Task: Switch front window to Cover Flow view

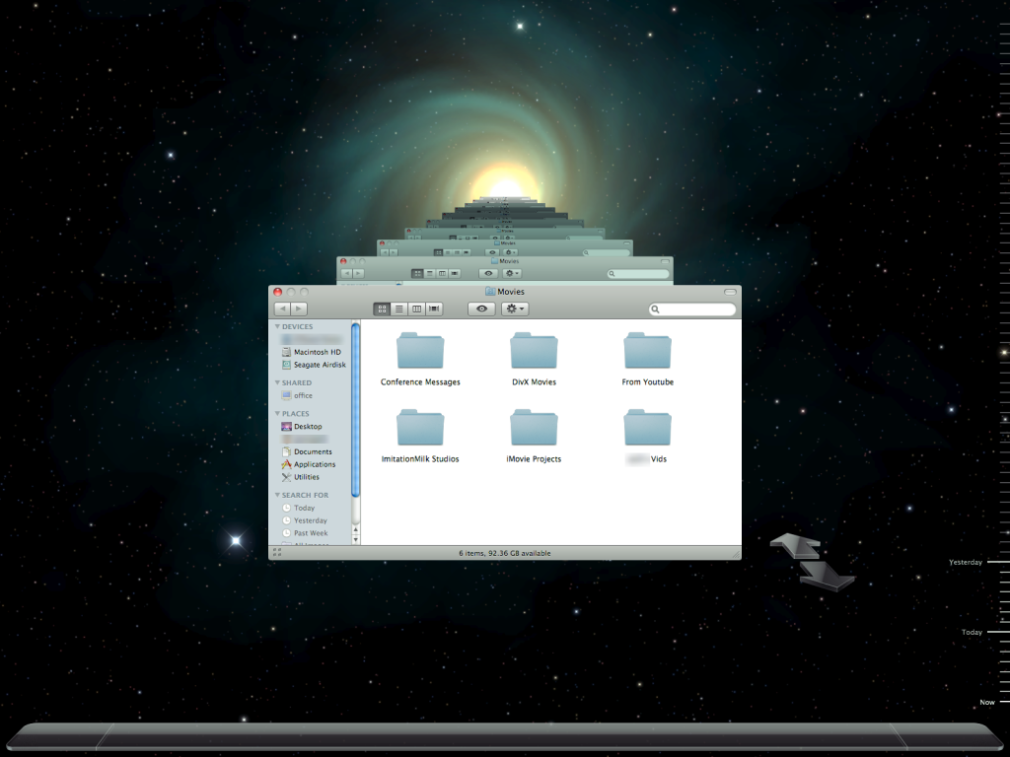Action: [434, 309]
